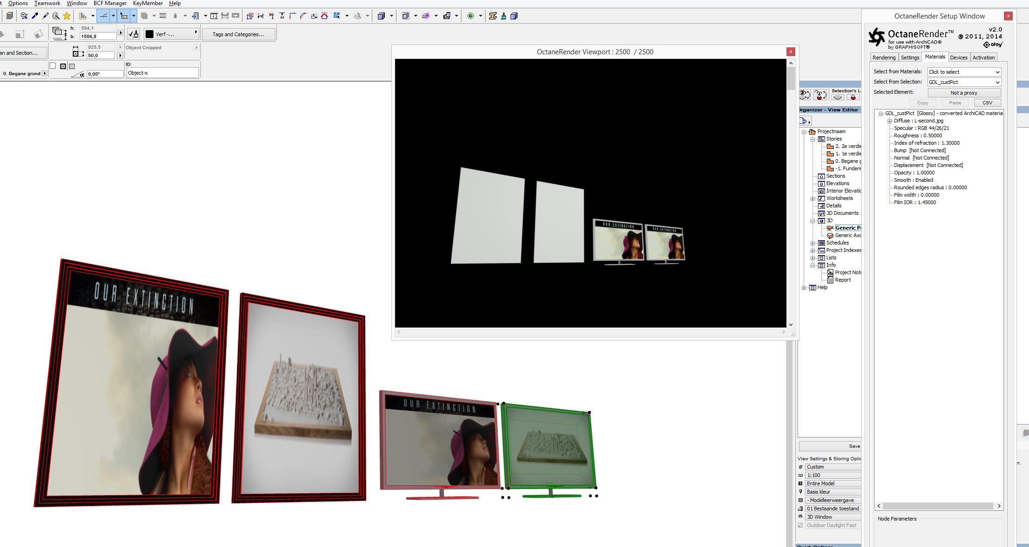
Task: Click the Tags and Categories button
Action: coord(238,34)
